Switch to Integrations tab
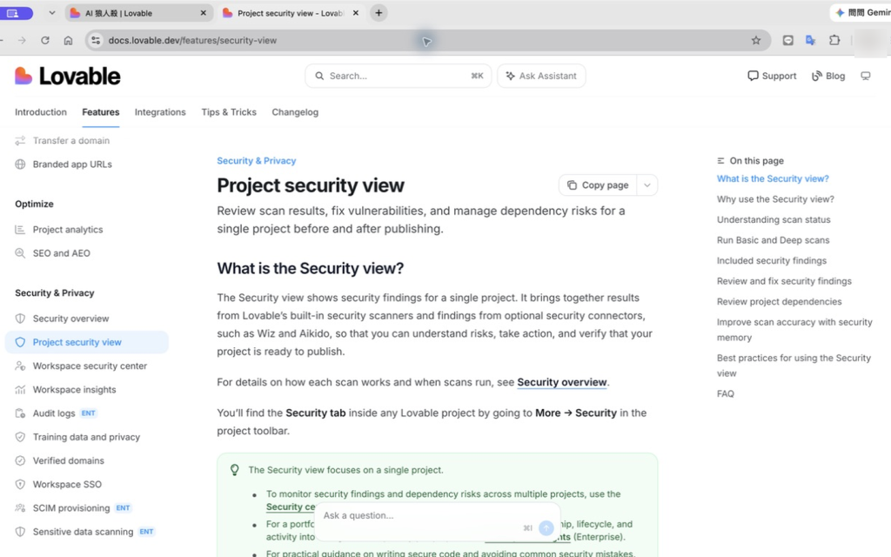Viewport: 891px width, 557px height. (x=160, y=112)
